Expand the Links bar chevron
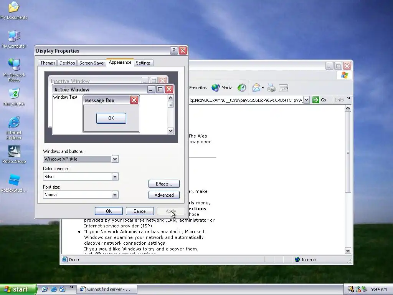 [348, 99]
